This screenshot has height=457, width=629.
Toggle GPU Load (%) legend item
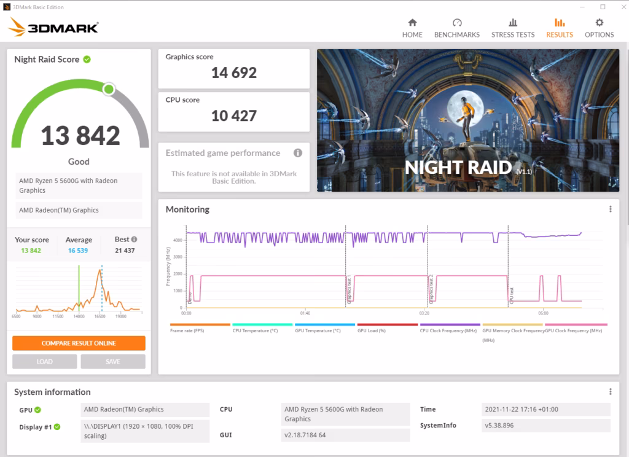click(387, 328)
